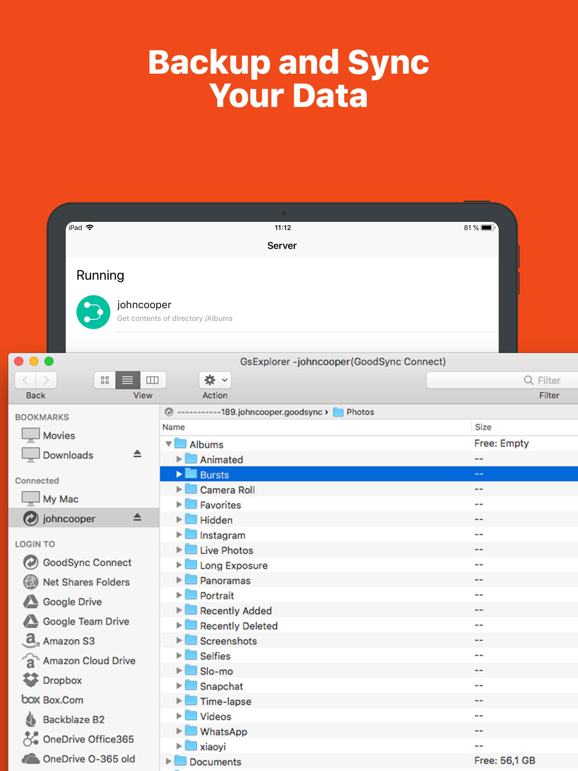The width and height of the screenshot is (578, 771).
Task: Collapse the Albums folder
Action: pyautogui.click(x=169, y=444)
